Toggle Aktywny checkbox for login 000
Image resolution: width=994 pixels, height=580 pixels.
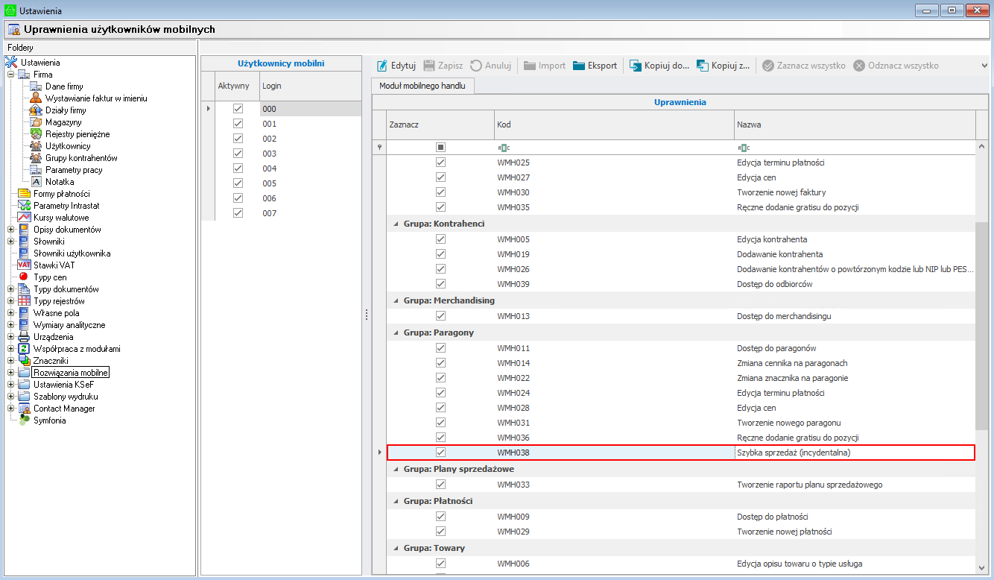(x=238, y=109)
